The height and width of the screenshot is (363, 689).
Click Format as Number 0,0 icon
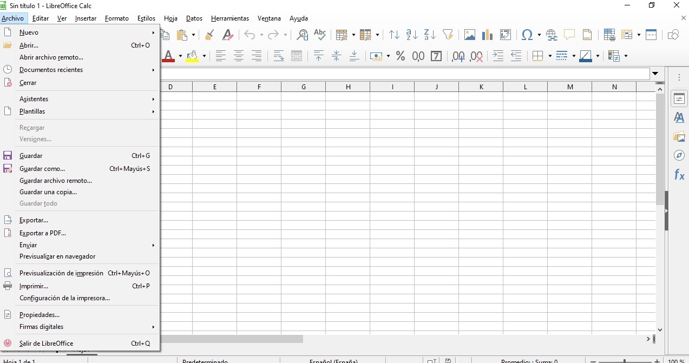pos(418,56)
